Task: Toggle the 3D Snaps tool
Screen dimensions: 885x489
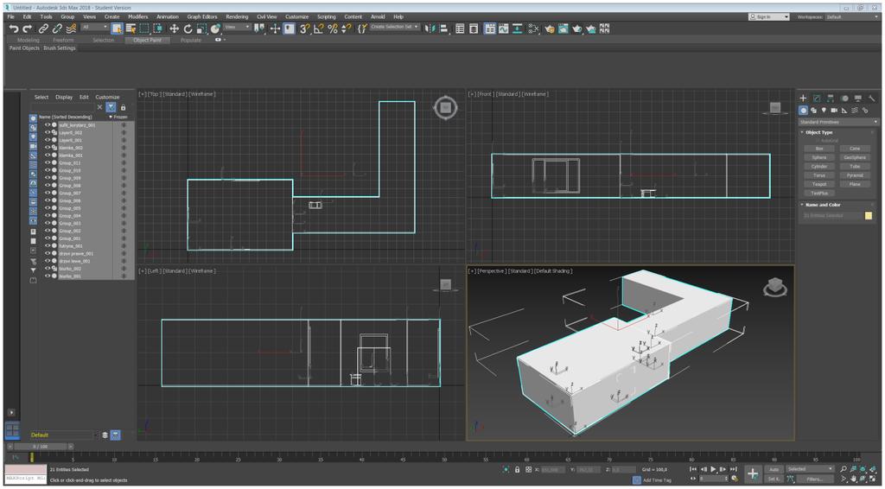Action: [305, 29]
